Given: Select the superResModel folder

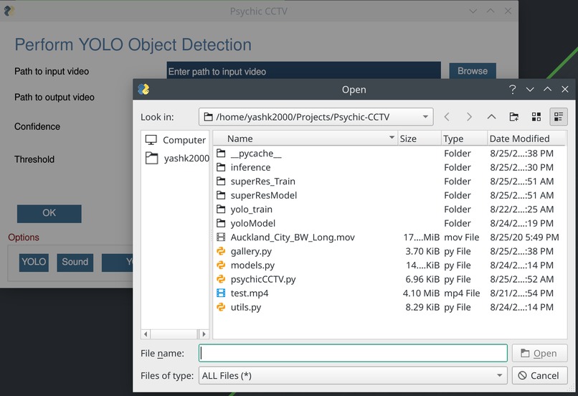Looking at the screenshot, I should pos(264,195).
